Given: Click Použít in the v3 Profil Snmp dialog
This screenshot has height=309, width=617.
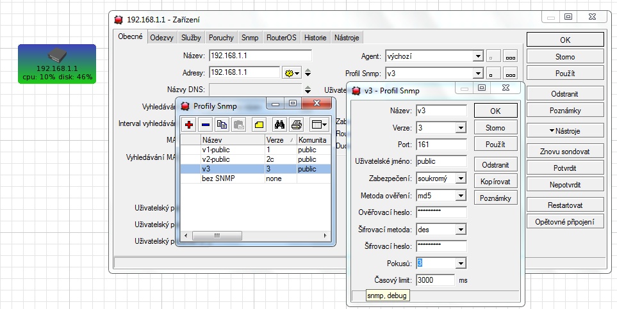Looking at the screenshot, I should (495, 145).
